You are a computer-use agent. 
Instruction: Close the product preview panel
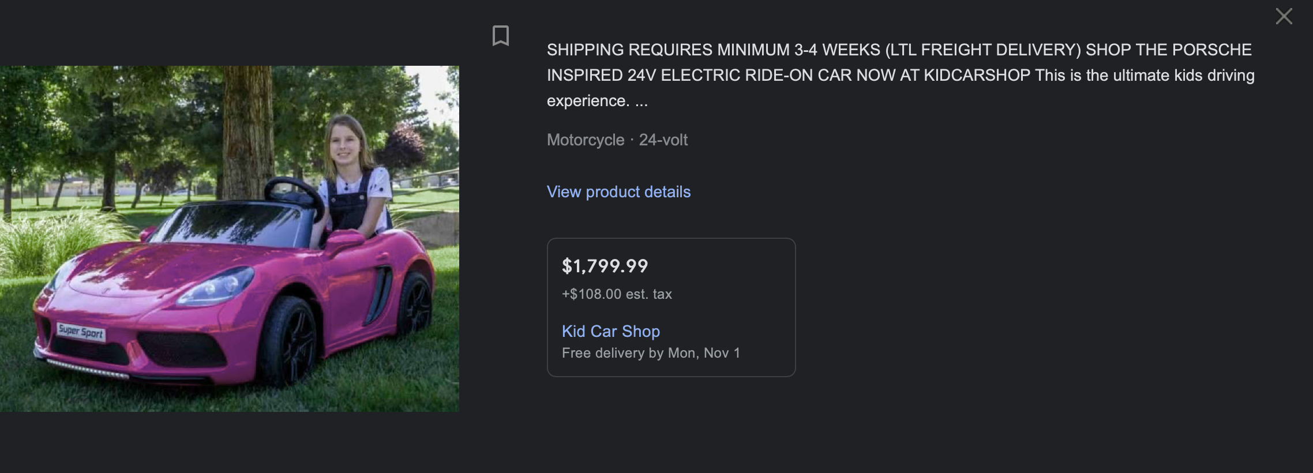pyautogui.click(x=1284, y=16)
